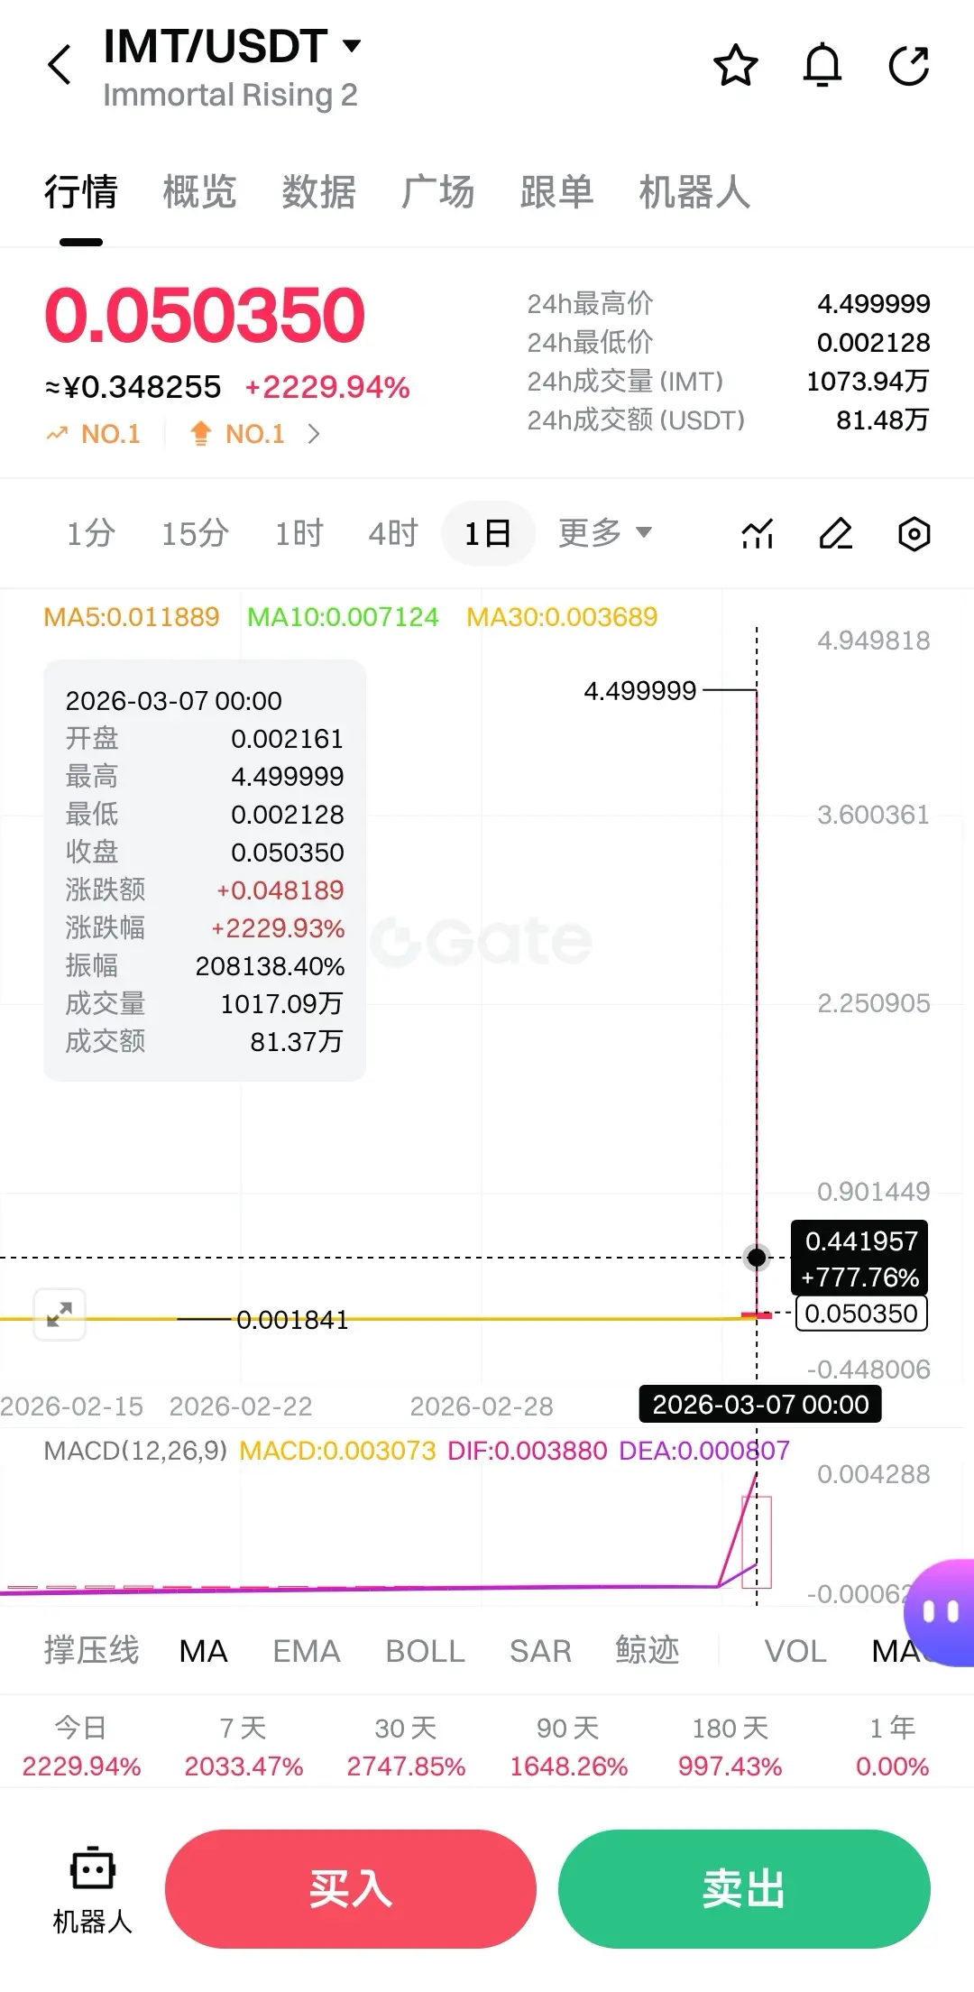
Task: Select 1日 timeframe
Action: (488, 533)
